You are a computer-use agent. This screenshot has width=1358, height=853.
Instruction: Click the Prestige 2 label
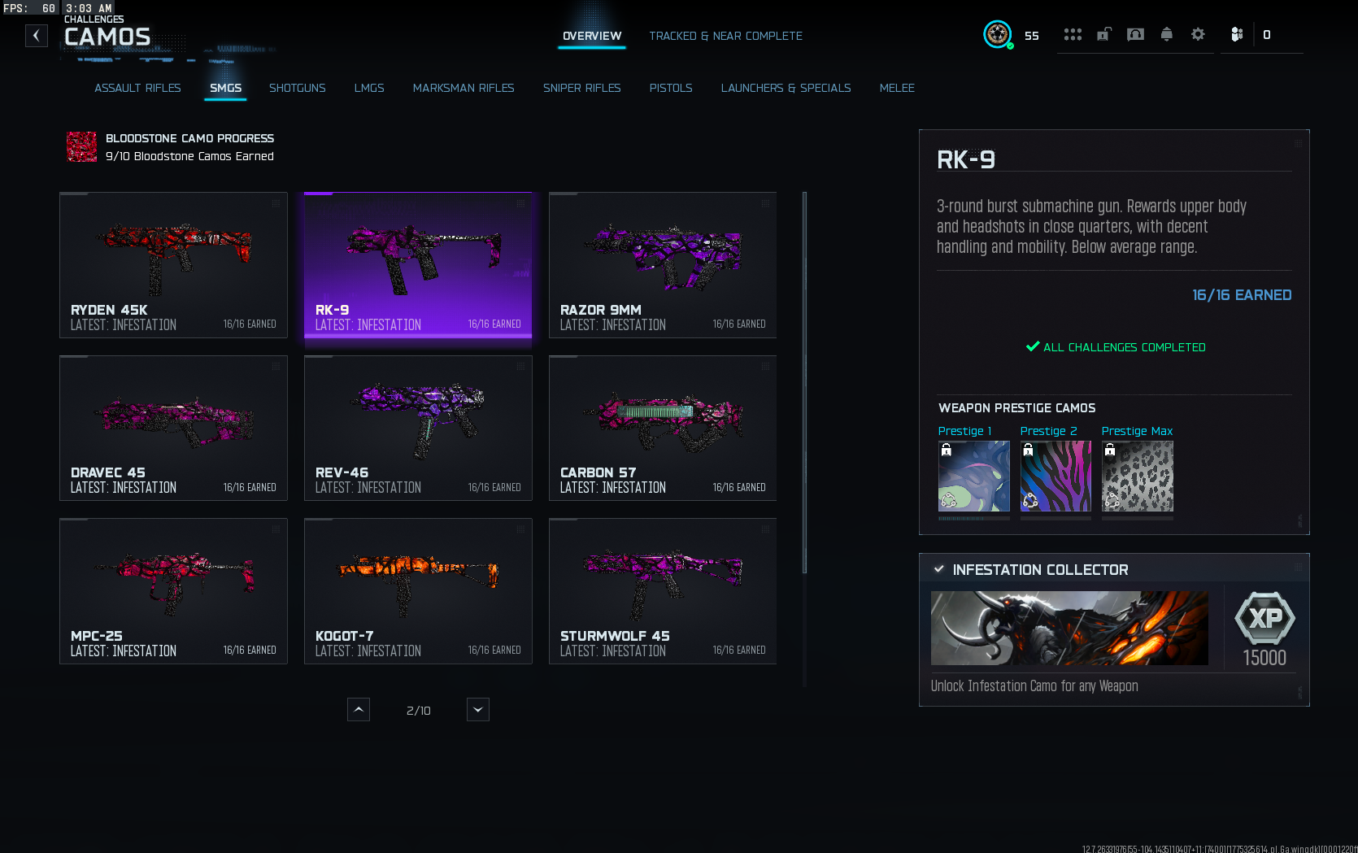click(x=1048, y=431)
